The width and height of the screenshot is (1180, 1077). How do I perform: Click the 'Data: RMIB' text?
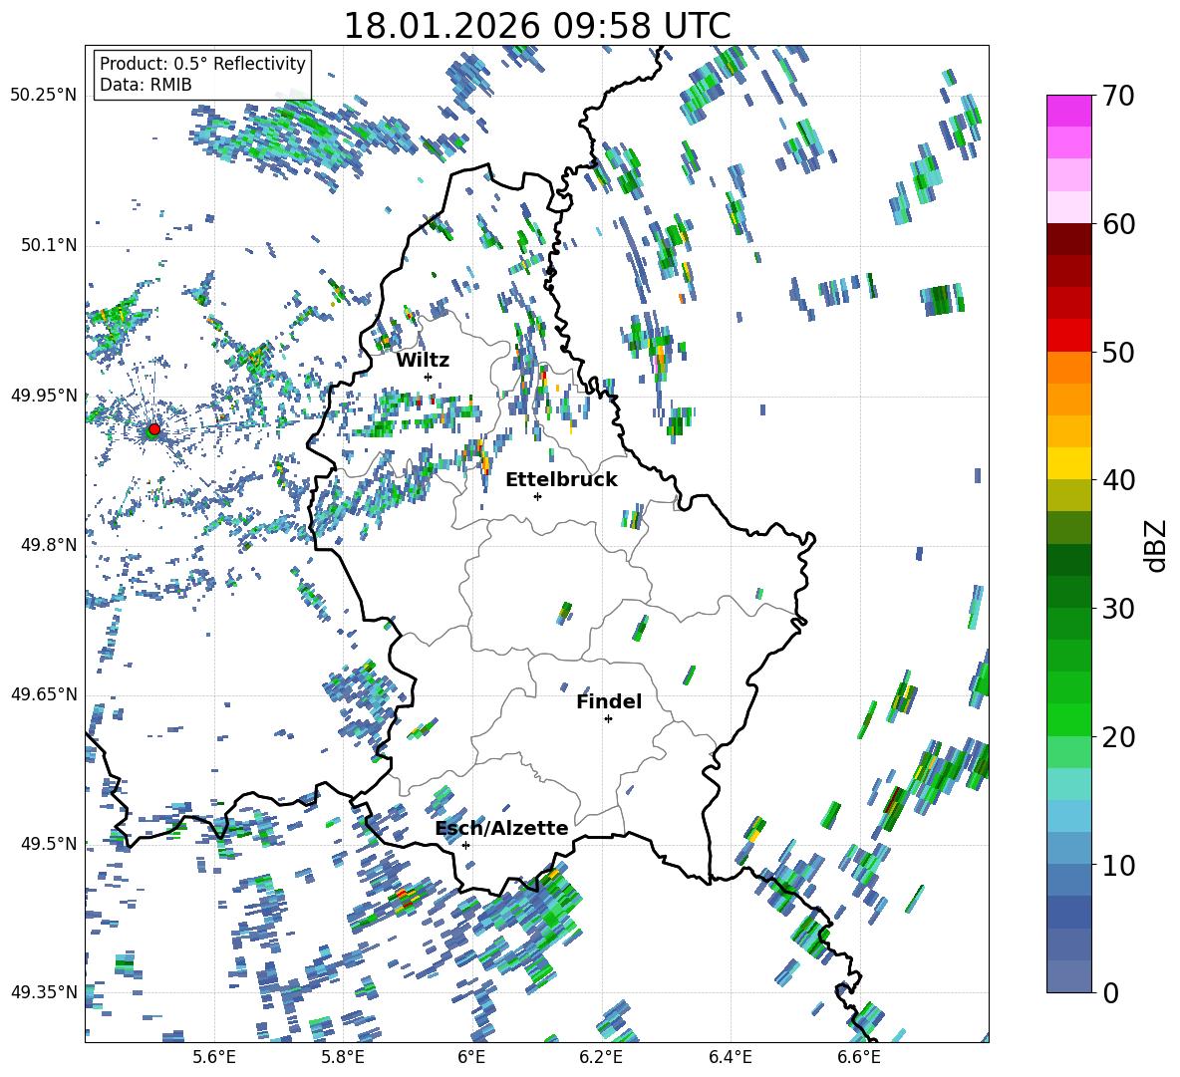pyautogui.click(x=146, y=85)
